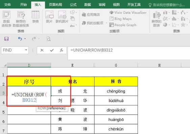
Task: Insert a waterfall chart
Action: (x=183, y=12)
